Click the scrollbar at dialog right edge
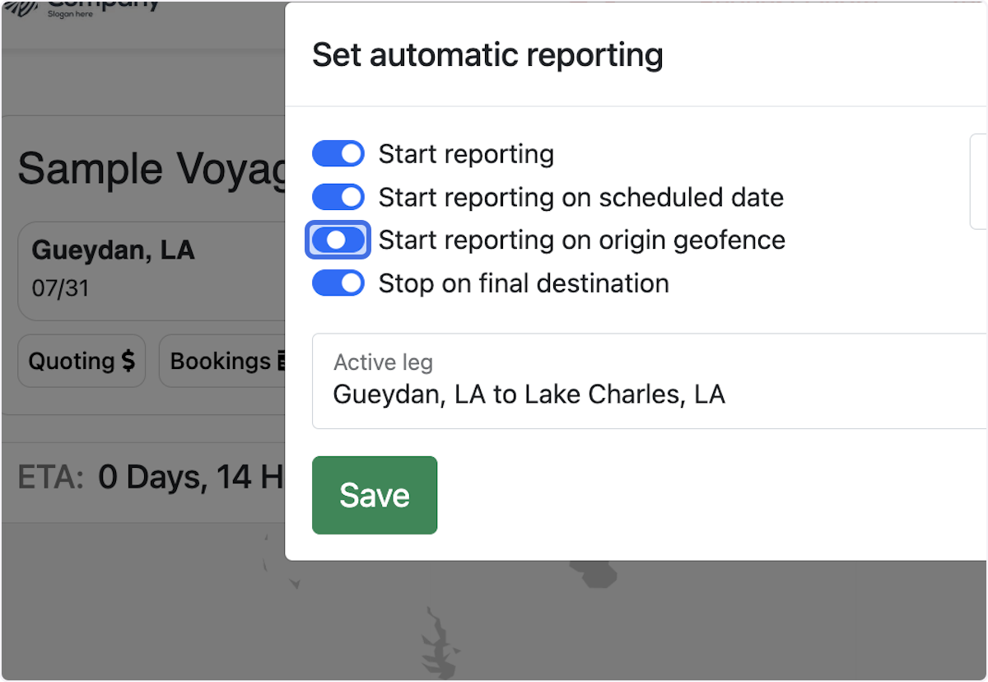988x682 pixels. pyautogui.click(x=981, y=183)
